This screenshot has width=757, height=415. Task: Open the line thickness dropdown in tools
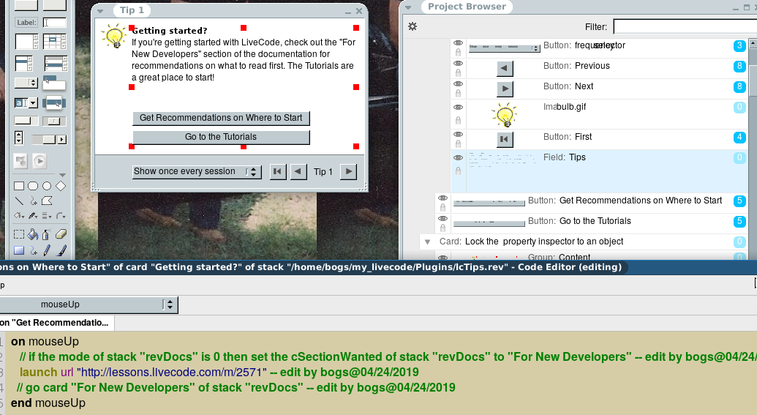tap(47, 215)
